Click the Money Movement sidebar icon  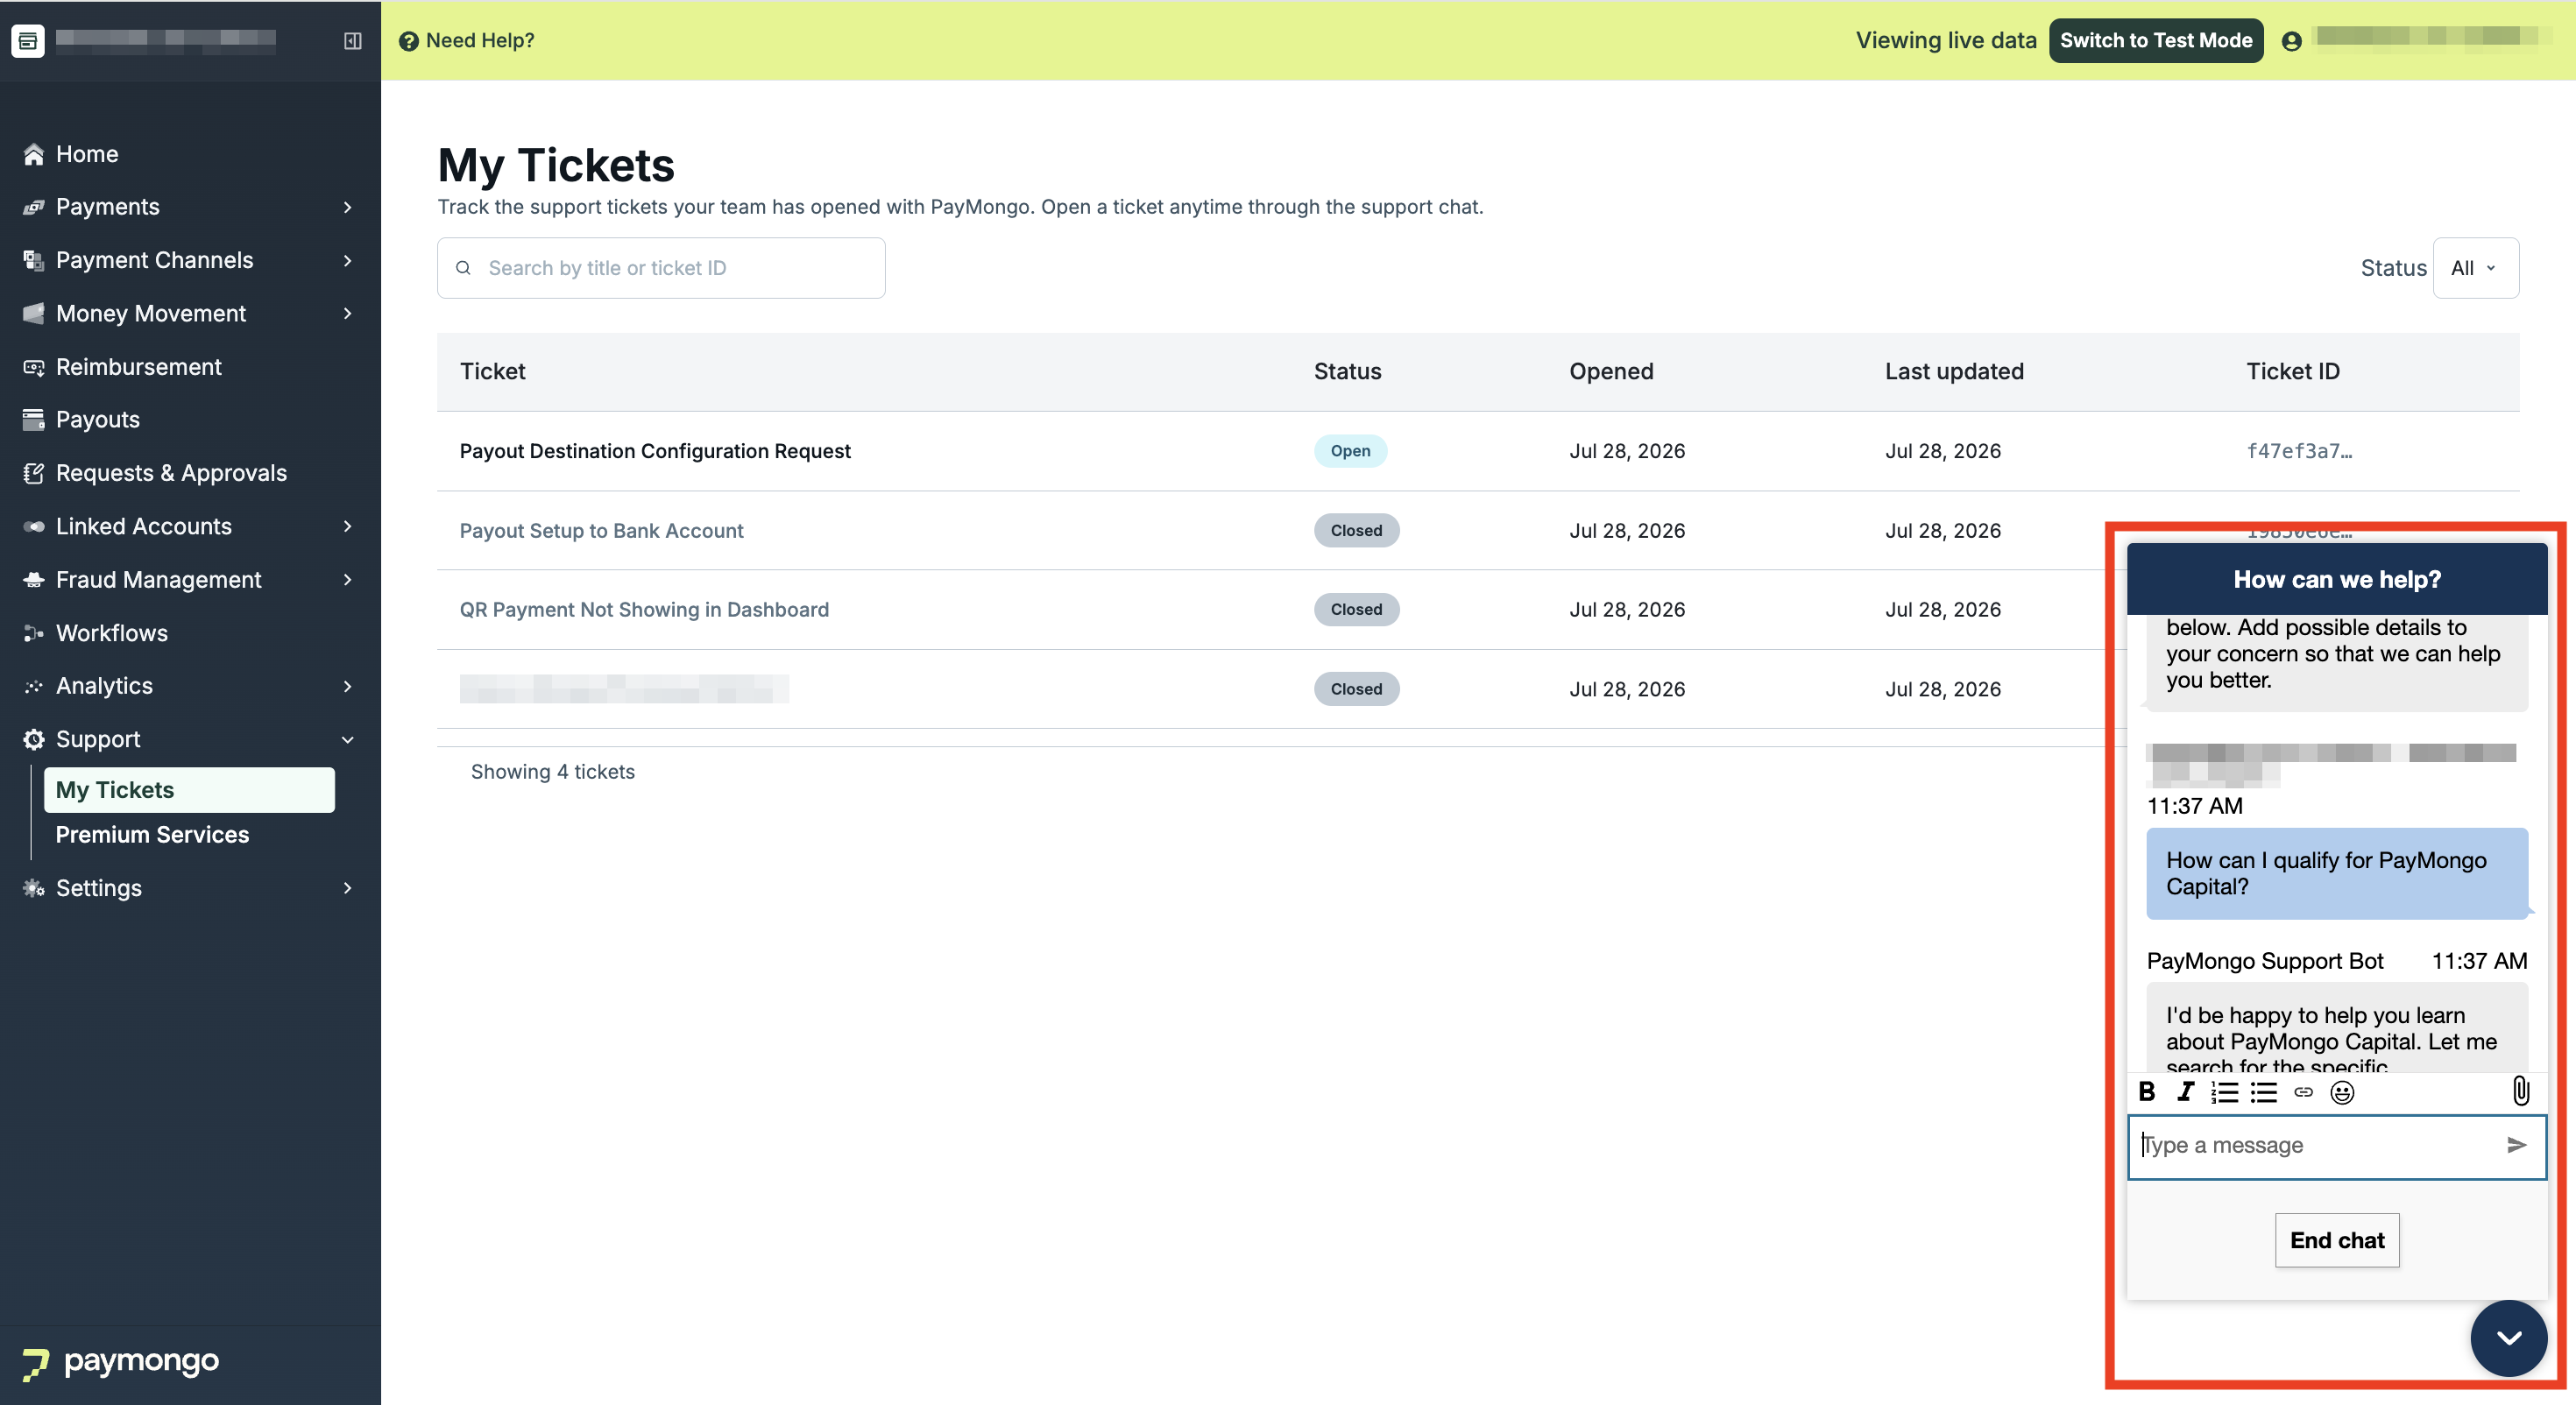(34, 313)
